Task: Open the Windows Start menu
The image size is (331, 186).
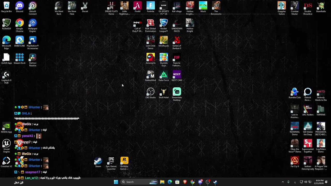Action: [116, 182]
